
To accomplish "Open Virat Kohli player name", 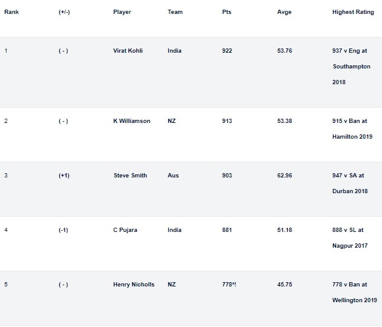I will [x=128, y=51].
